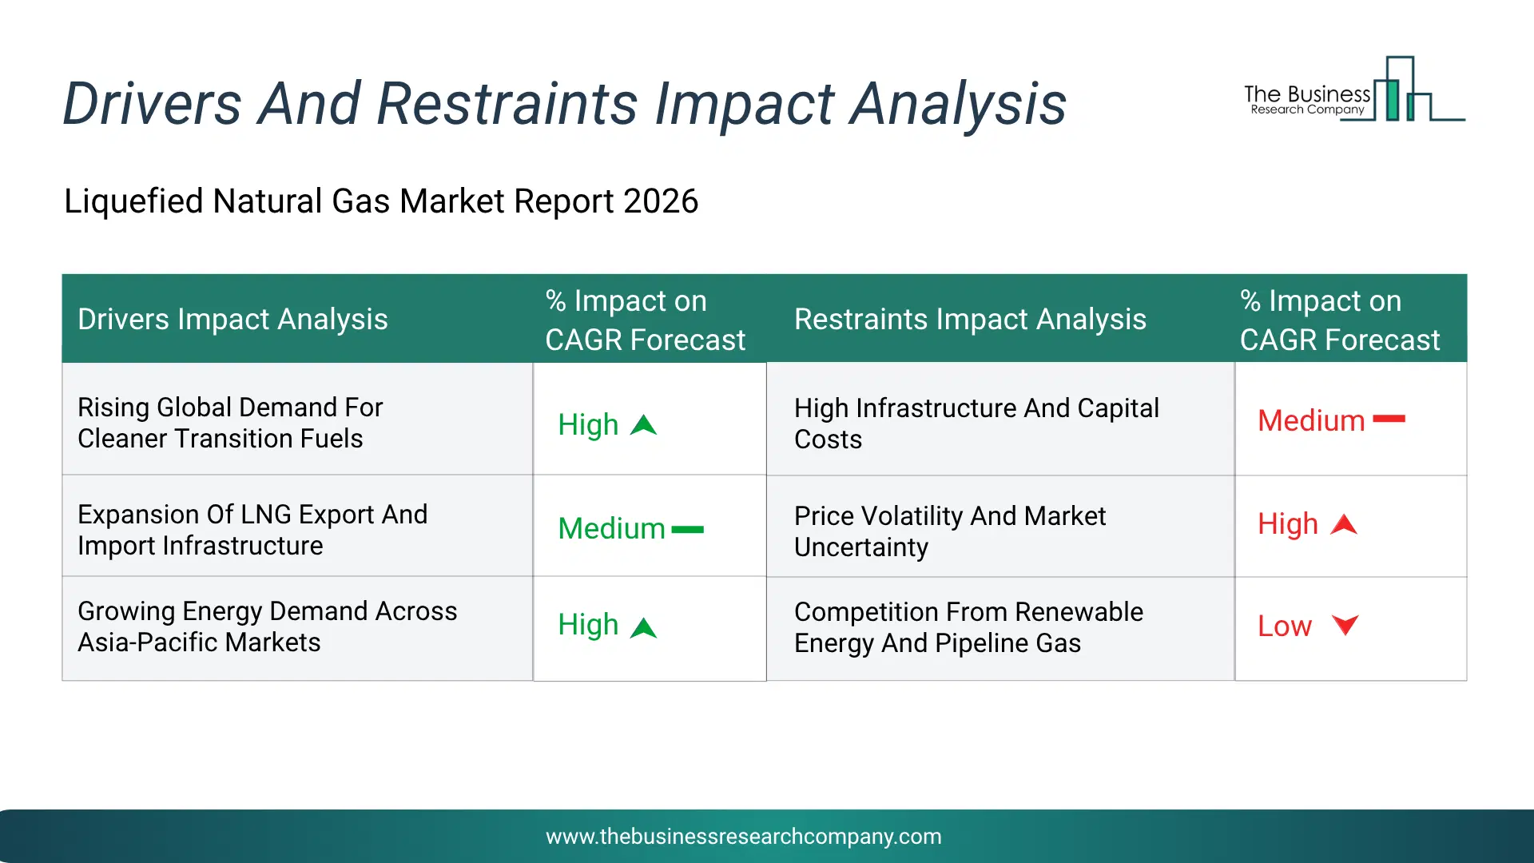
Task: Select 'Competition From Renewable Energy And Pipeline Gas' cell
Action: pyautogui.click(x=1000, y=629)
